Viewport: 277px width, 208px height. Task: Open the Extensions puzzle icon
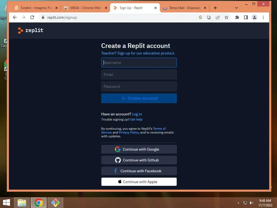click(237, 17)
